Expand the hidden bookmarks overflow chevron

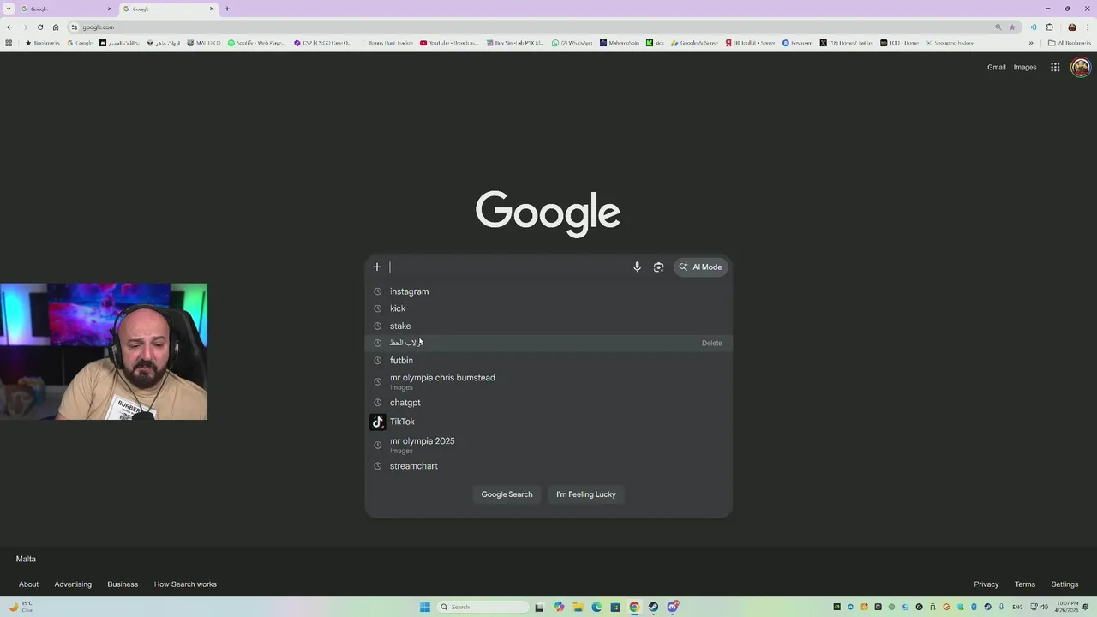pos(1031,43)
